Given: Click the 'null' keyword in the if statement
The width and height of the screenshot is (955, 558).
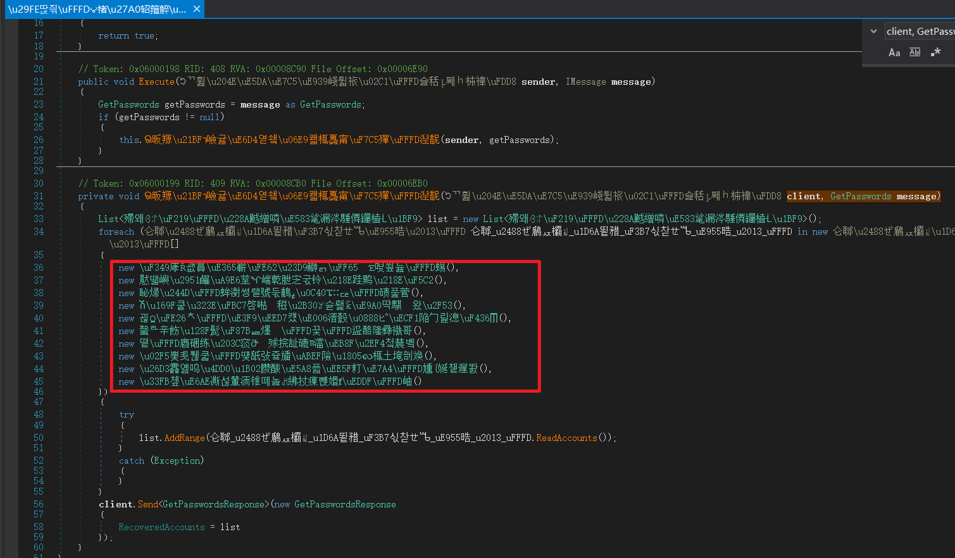Looking at the screenshot, I should tap(209, 117).
